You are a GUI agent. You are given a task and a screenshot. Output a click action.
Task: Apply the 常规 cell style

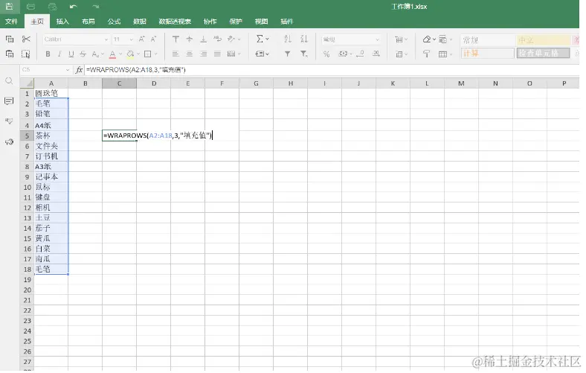[x=487, y=39]
